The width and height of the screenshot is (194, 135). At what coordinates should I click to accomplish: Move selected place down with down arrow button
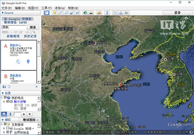click(30, 114)
